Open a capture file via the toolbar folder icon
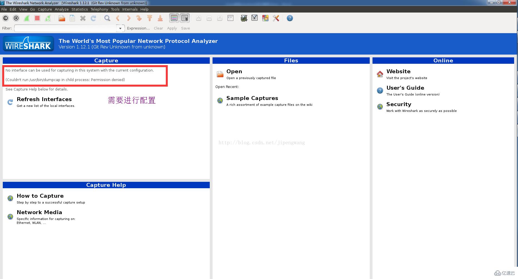 pyautogui.click(x=62, y=18)
